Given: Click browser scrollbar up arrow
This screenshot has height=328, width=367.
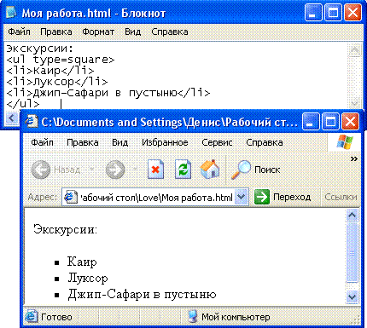Looking at the screenshot, I should click(352, 216).
